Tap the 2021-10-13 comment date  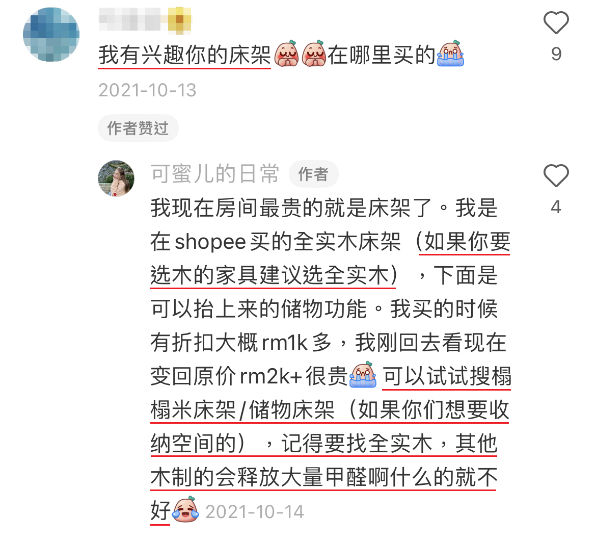point(148,91)
